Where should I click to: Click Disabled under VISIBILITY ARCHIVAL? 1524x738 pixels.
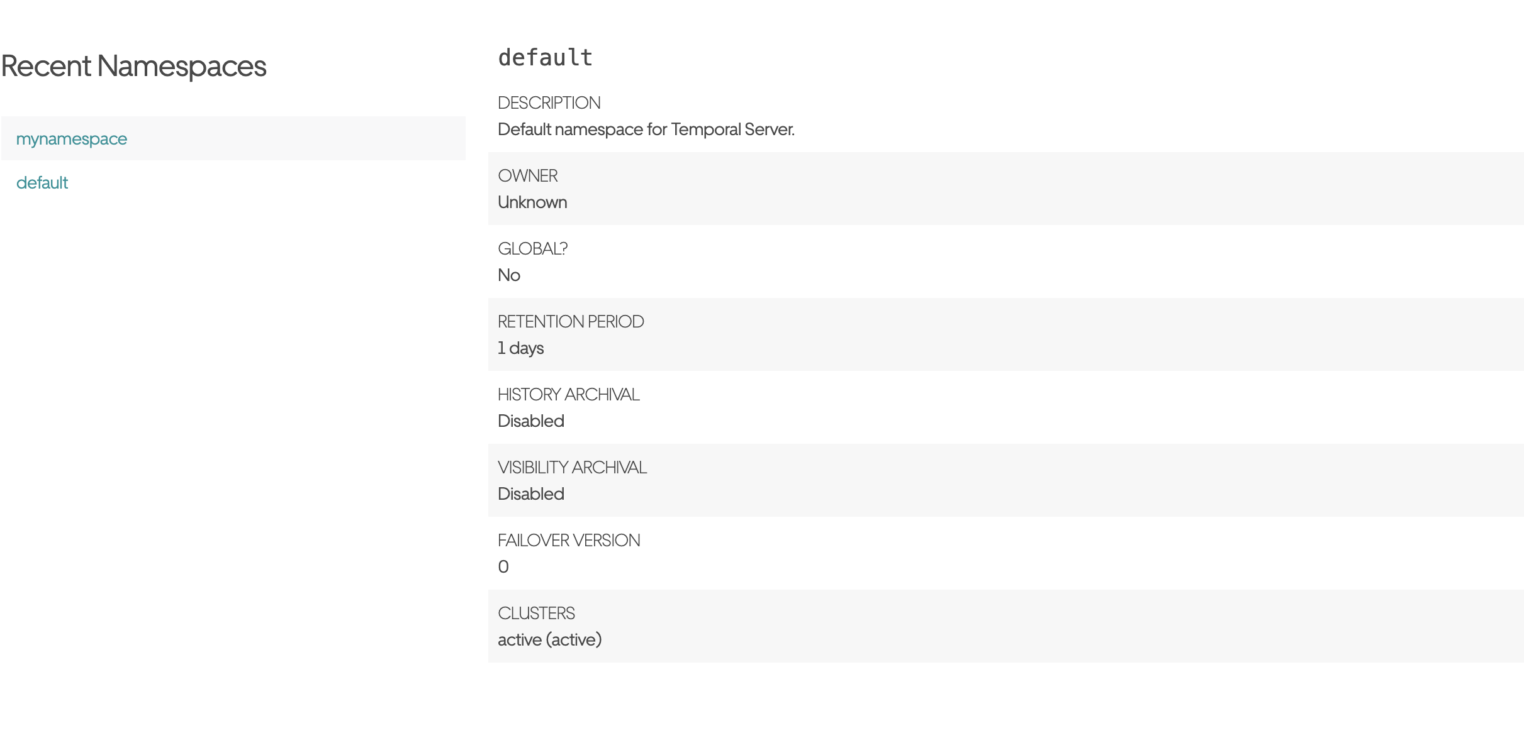click(530, 493)
